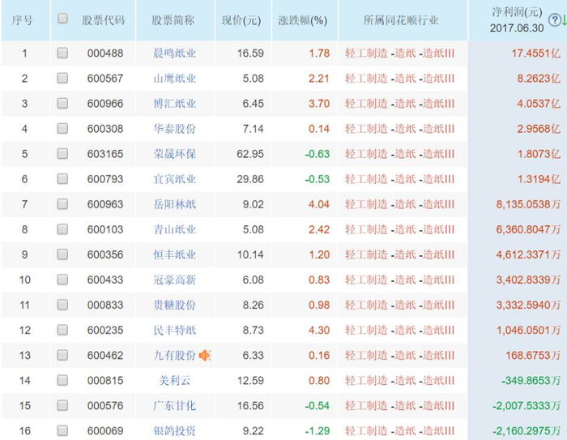Click the 股票代码 column header
This screenshot has height=440, width=567.
pyautogui.click(x=104, y=19)
